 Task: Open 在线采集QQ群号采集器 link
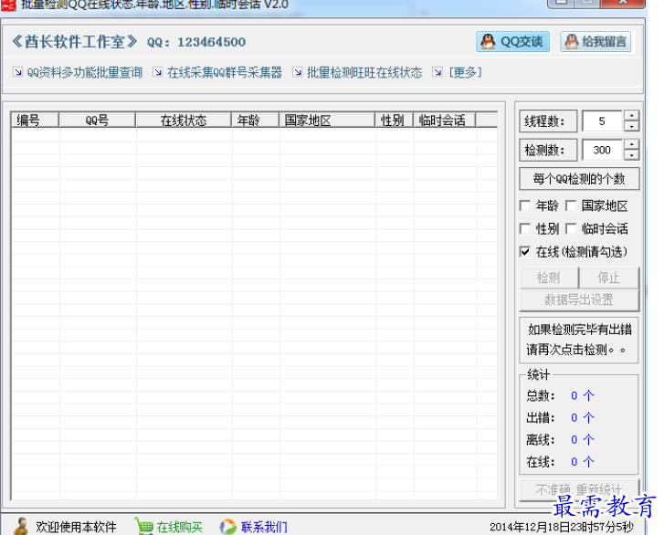pyautogui.click(x=225, y=72)
